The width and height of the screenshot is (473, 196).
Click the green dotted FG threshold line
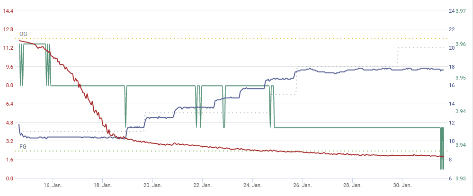[237, 151]
